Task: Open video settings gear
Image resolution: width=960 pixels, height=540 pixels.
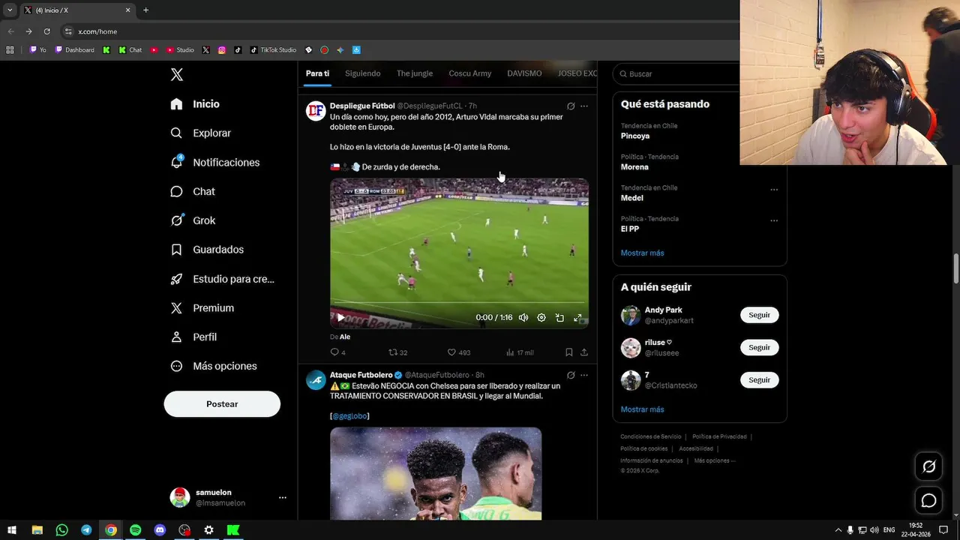Action: 541,318
